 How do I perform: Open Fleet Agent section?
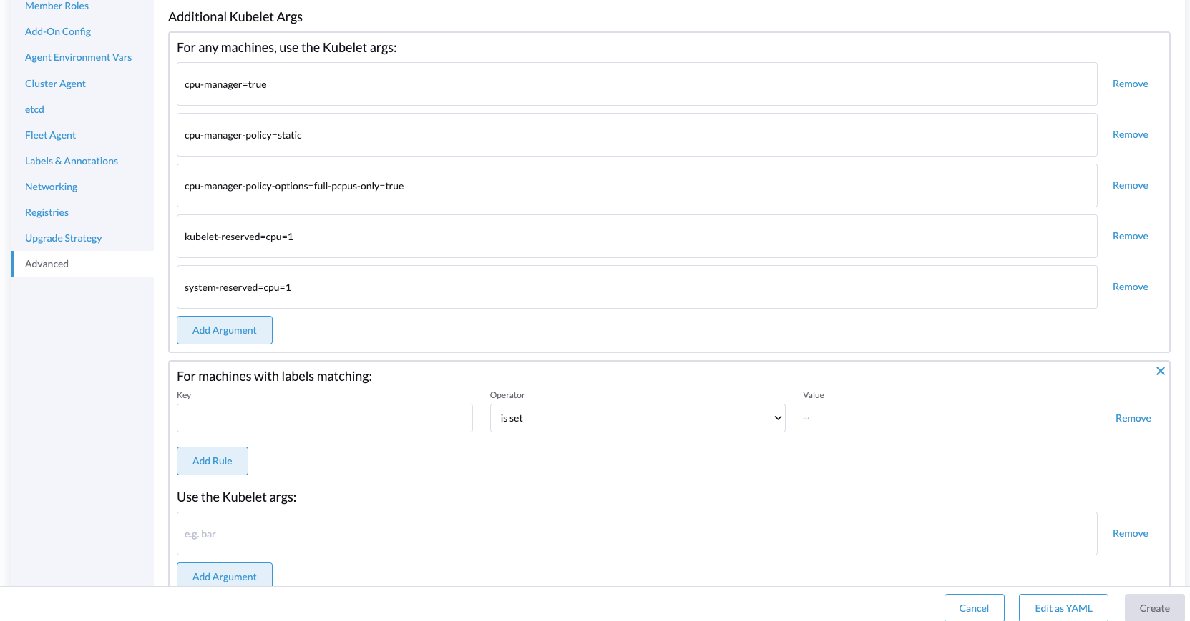pos(50,135)
